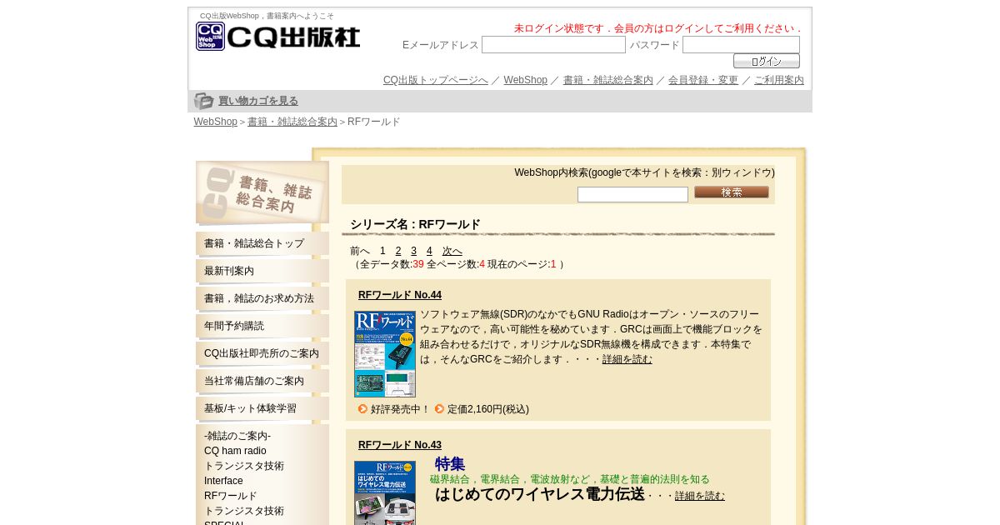Open the shopping cart icon

tap(204, 101)
